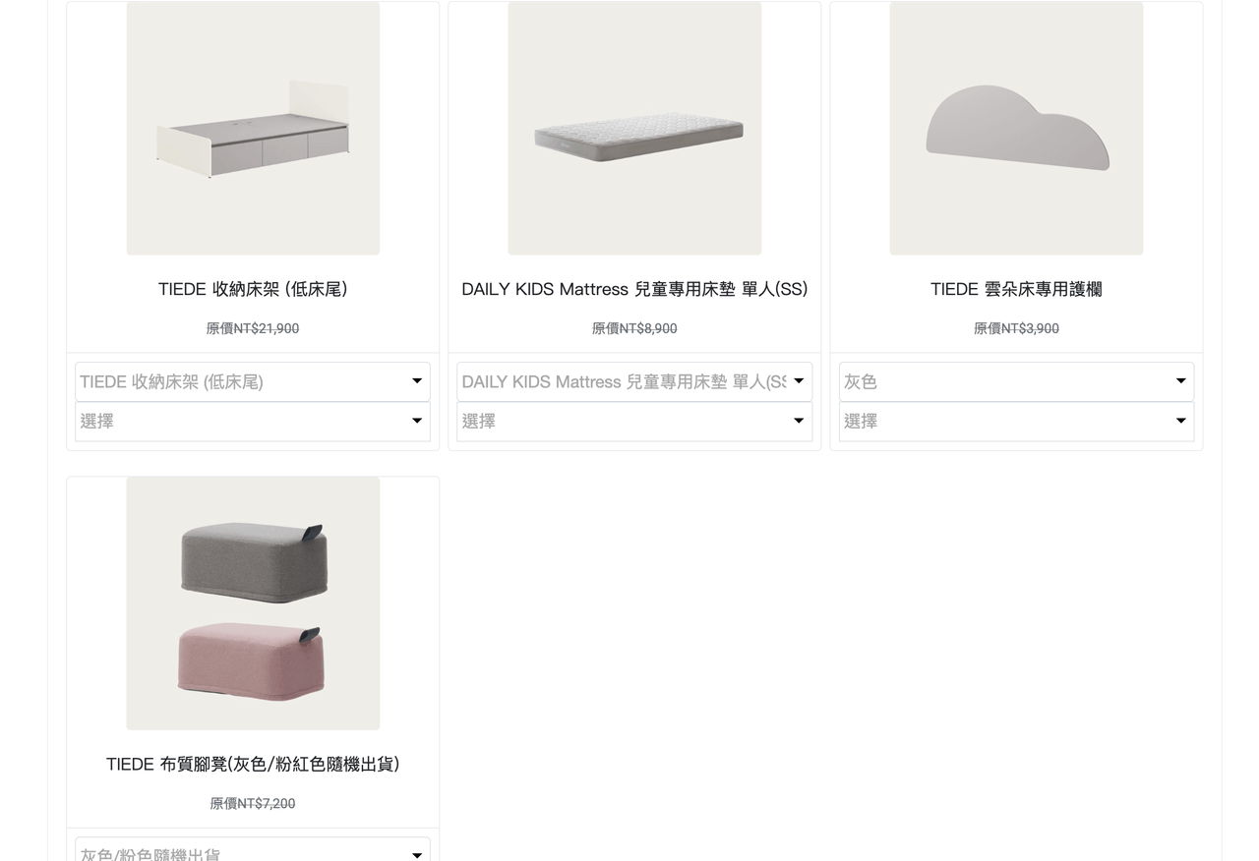This screenshot has height=861, width=1259.
Task: Click the storage bed frame product image
Action: (253, 128)
